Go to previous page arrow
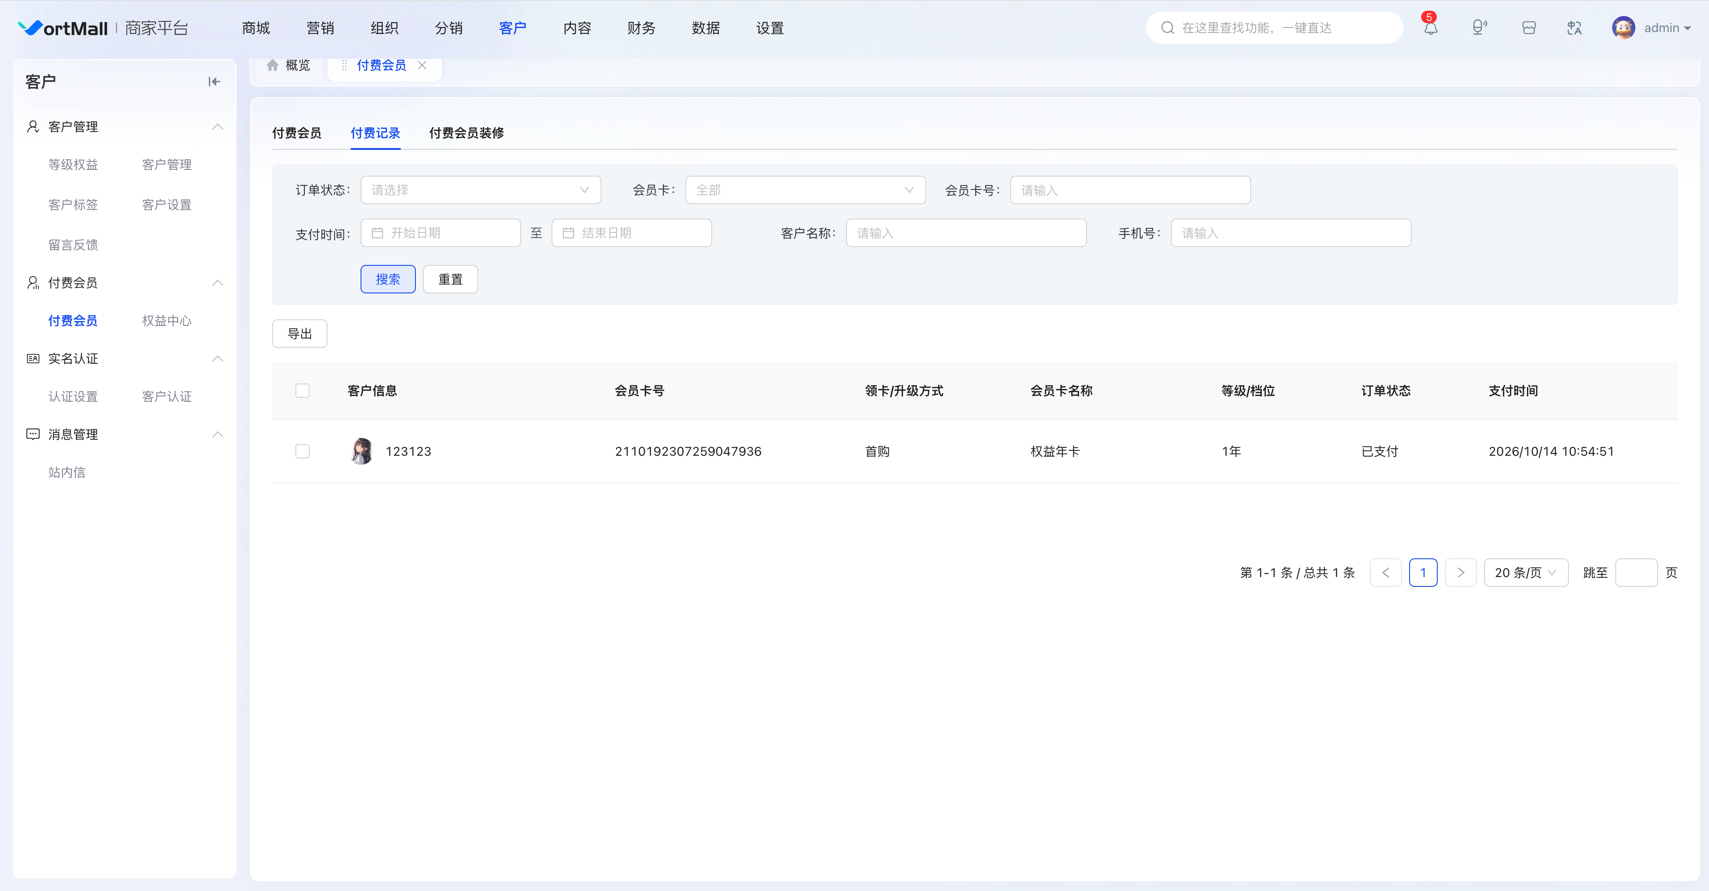 tap(1385, 572)
